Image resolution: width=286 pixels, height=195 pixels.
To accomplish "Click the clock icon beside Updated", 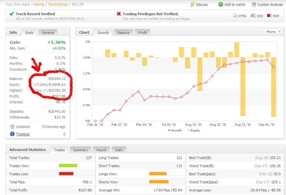I will pyautogui.click(x=12, y=127).
